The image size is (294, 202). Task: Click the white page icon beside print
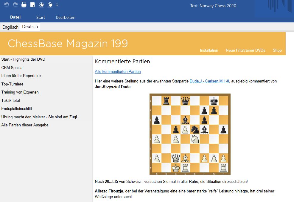tap(33, 5)
